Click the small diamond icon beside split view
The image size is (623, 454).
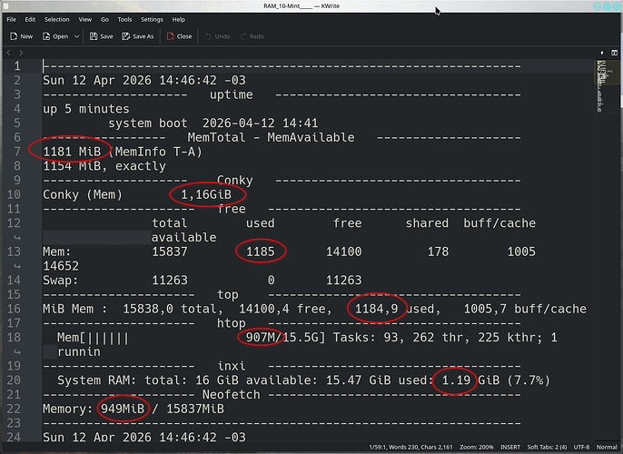[x=602, y=53]
